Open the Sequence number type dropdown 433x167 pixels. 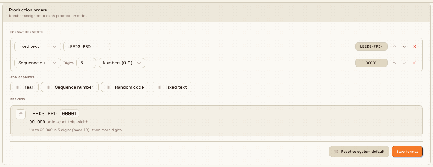point(38,63)
